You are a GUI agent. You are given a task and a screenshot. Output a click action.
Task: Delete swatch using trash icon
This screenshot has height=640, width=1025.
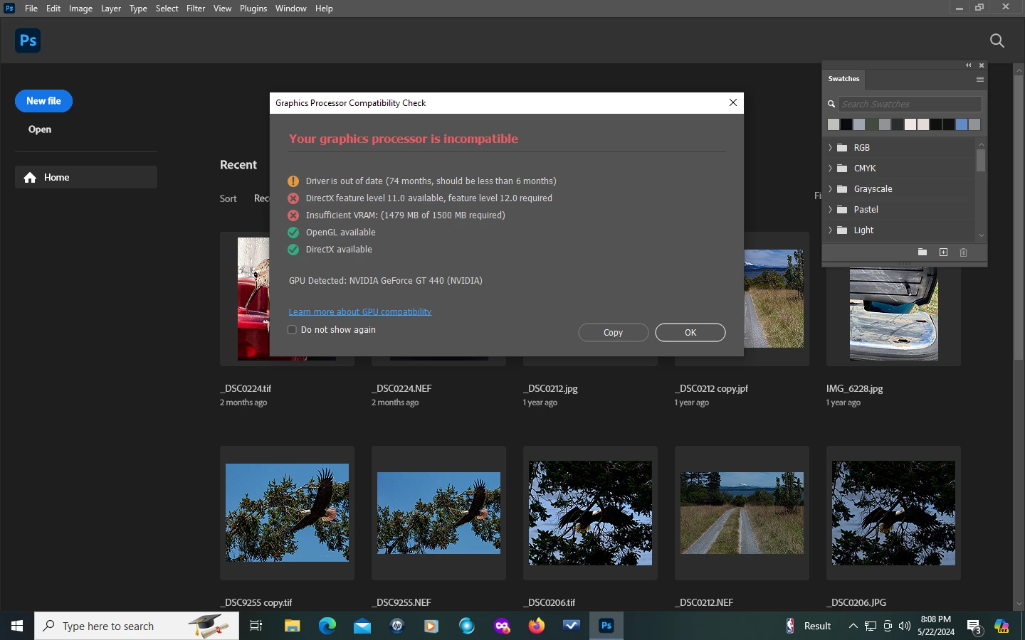pyautogui.click(x=963, y=252)
